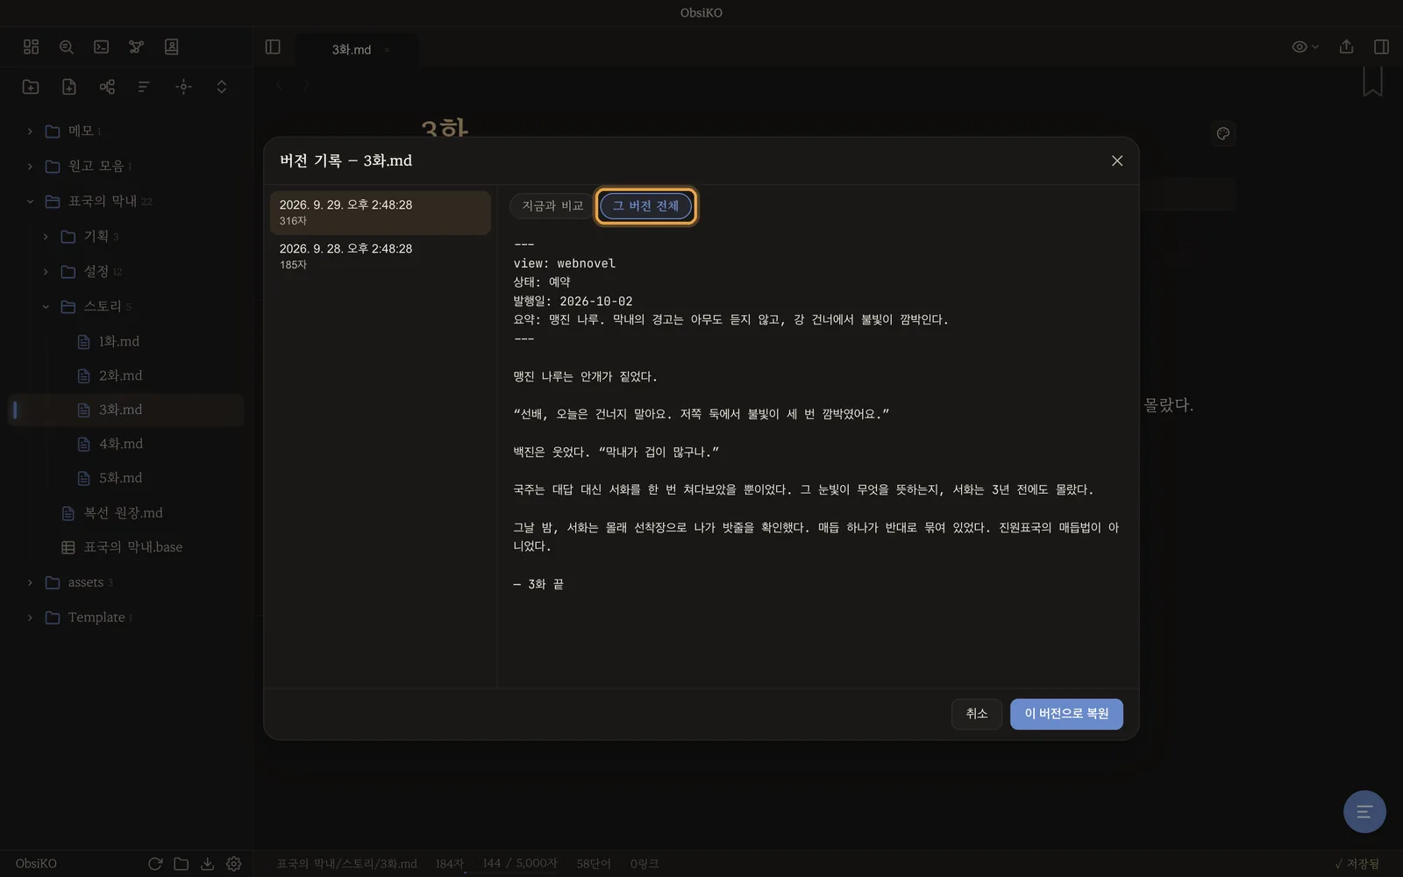Screen dimensions: 1403x877
Task: Open the dashboard grid icon in the ribbon
Action: pos(32,46)
